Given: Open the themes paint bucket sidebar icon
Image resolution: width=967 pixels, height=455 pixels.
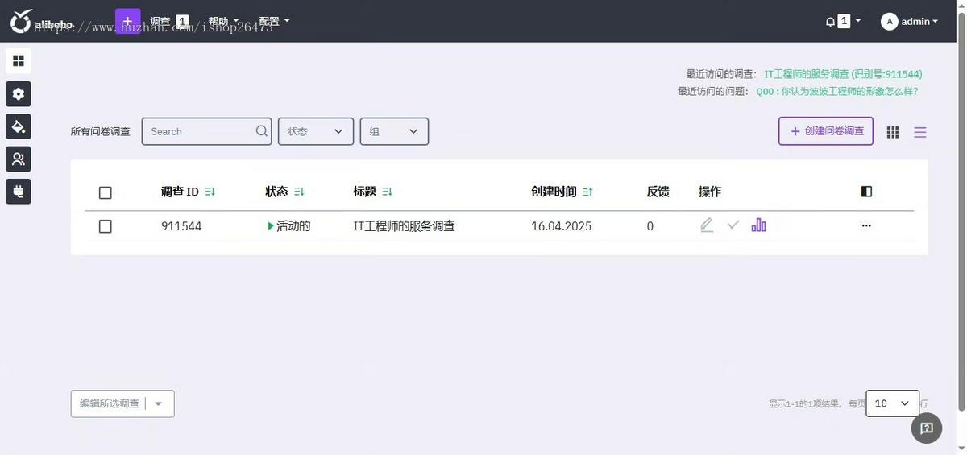Looking at the screenshot, I should coord(19,126).
